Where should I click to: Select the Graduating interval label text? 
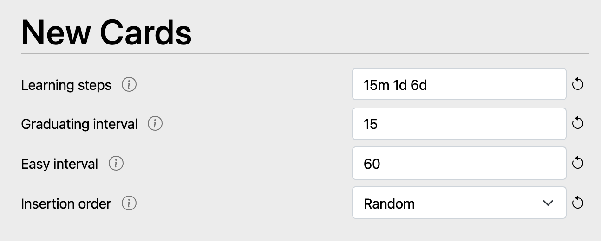pyautogui.click(x=79, y=124)
